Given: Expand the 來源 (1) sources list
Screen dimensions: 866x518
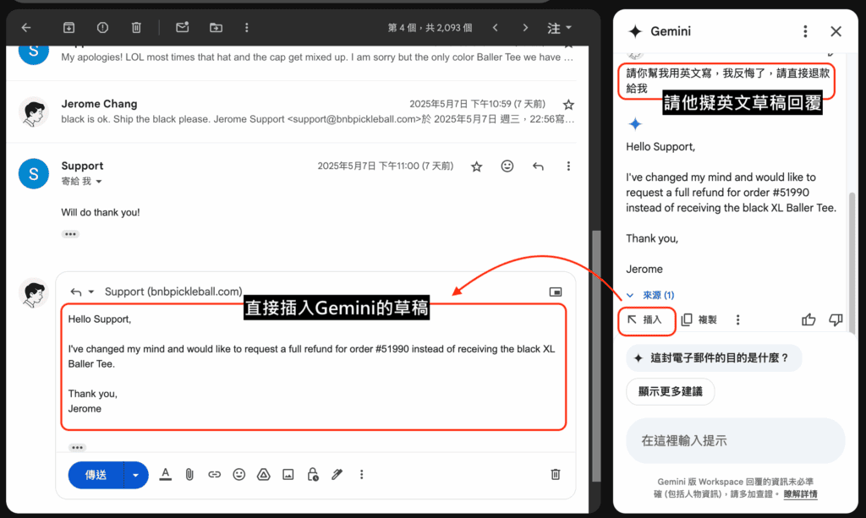Looking at the screenshot, I should [x=650, y=295].
